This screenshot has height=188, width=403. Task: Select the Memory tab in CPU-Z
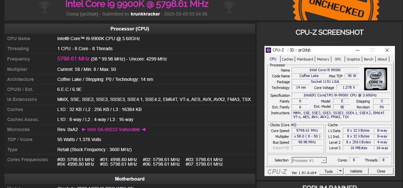point(323,59)
